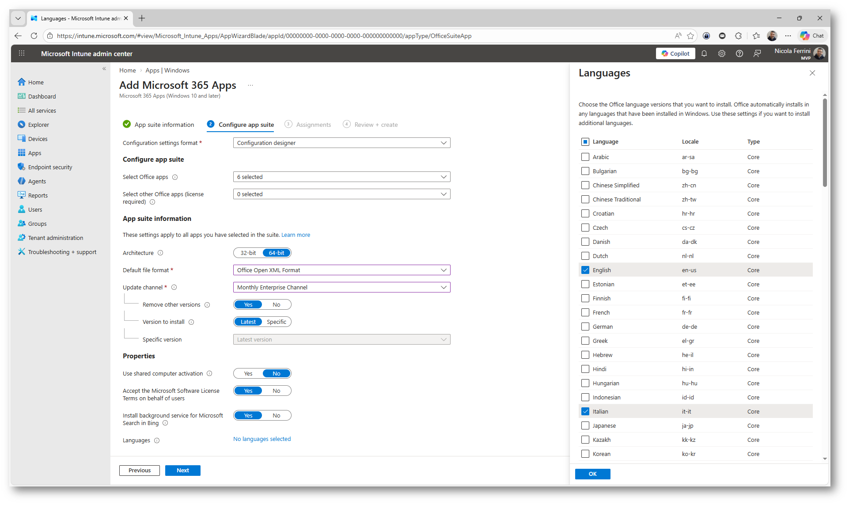This screenshot has width=849, height=505.
Task: Open the Feedback icon in header
Action: click(757, 53)
